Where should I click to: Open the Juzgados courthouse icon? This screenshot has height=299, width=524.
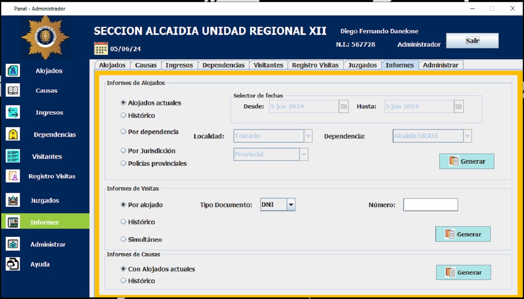coord(13,200)
